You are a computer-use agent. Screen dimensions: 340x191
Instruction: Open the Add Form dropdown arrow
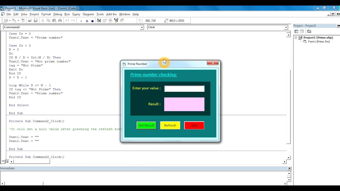[18, 21]
